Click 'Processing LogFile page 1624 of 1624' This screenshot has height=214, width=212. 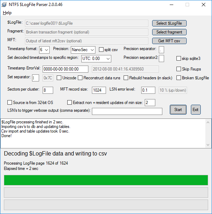[x=36, y=163]
